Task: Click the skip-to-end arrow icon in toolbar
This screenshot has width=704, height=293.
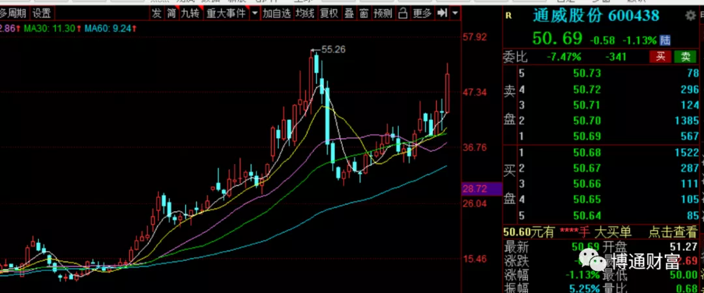Action: (442, 14)
